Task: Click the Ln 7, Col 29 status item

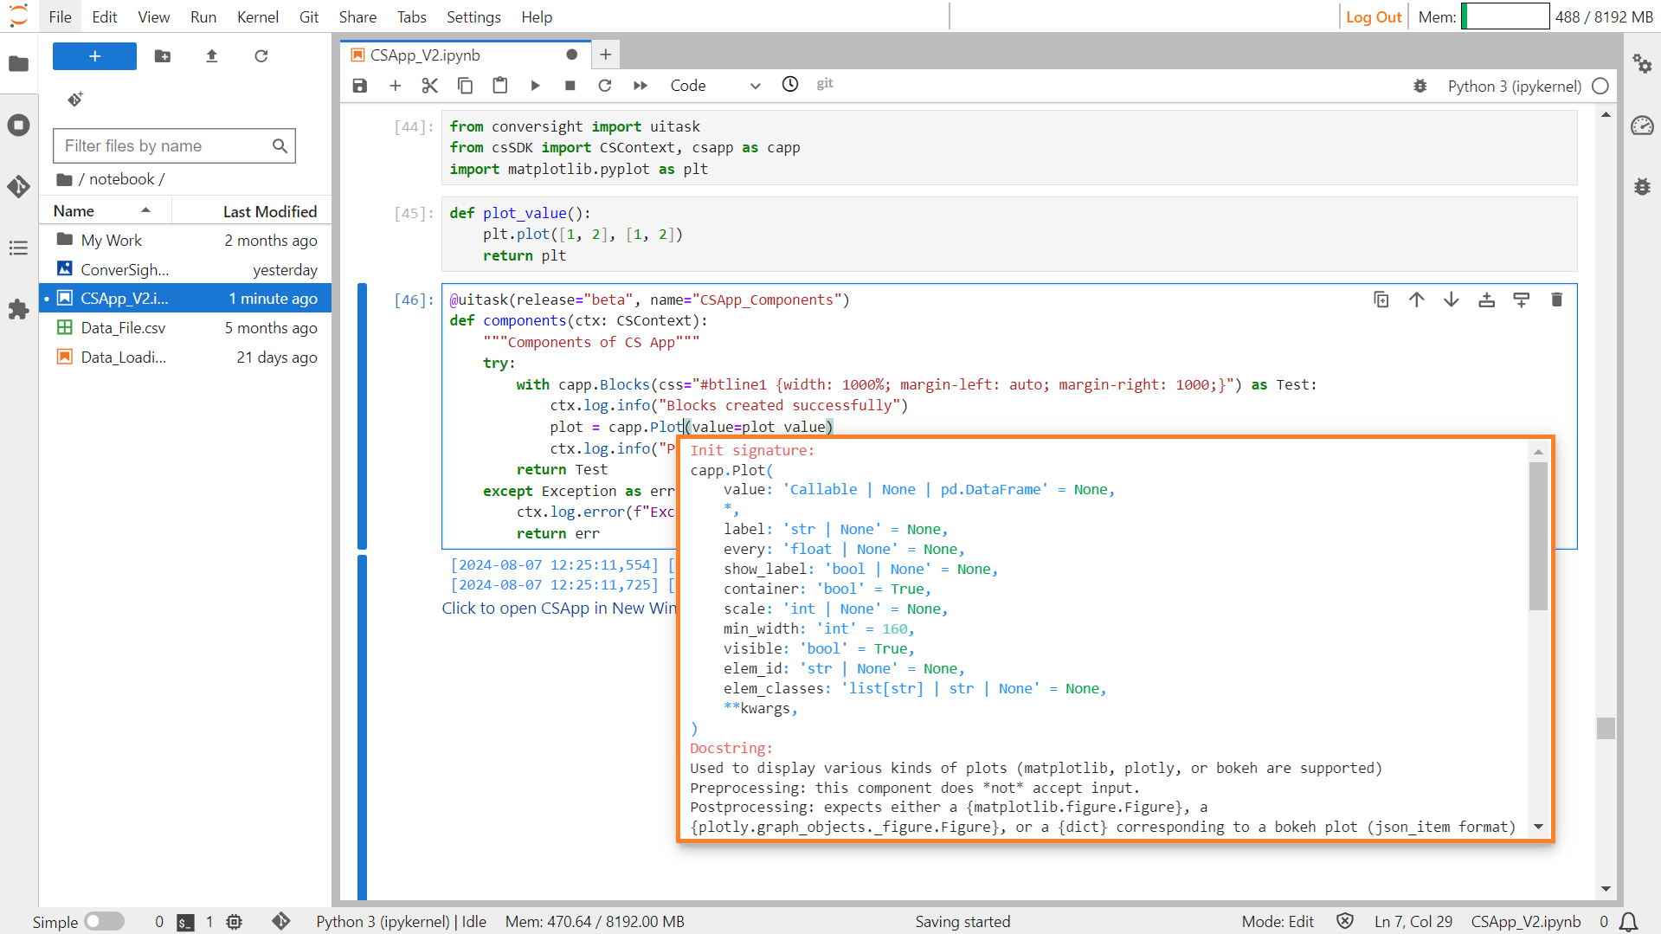Action: [1413, 921]
